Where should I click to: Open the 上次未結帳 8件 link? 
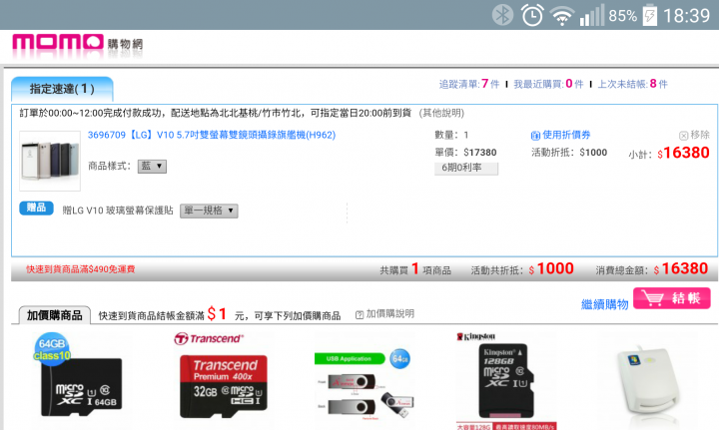coord(633,84)
